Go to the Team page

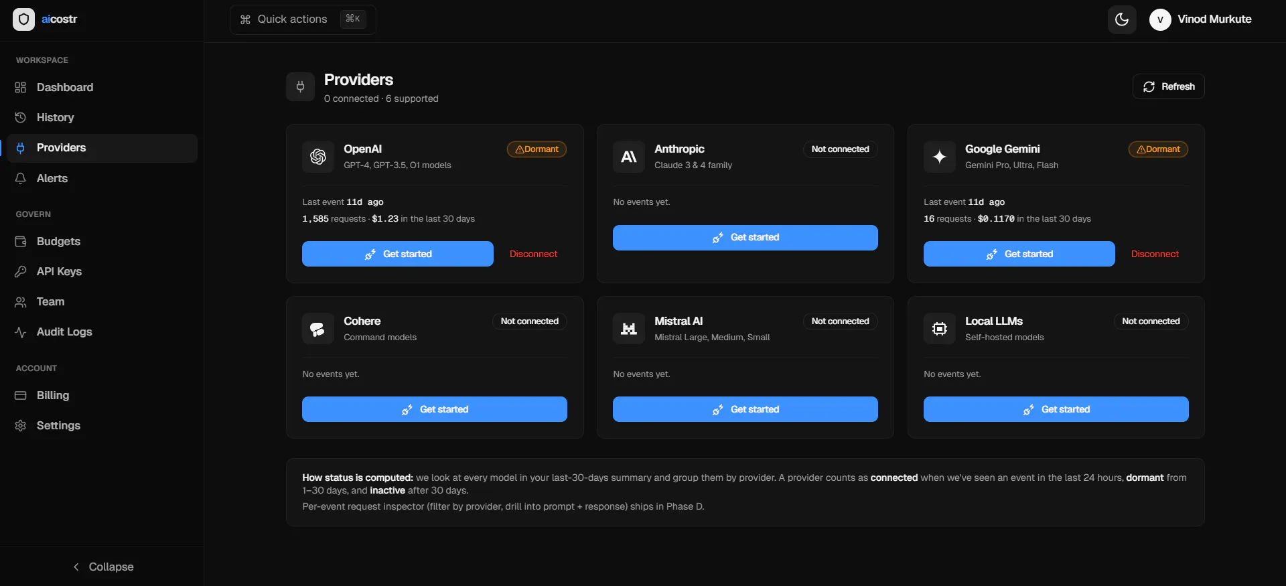click(x=102, y=302)
